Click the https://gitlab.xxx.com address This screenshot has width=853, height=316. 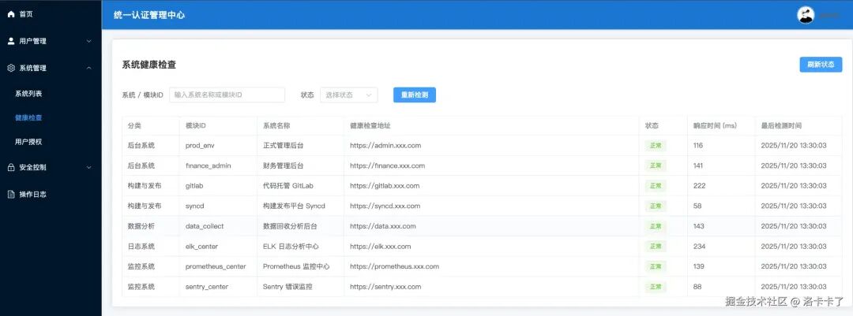(x=385, y=186)
